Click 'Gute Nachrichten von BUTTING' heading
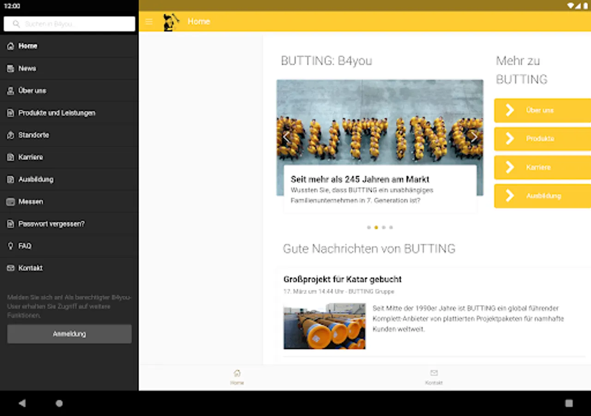 [369, 249]
